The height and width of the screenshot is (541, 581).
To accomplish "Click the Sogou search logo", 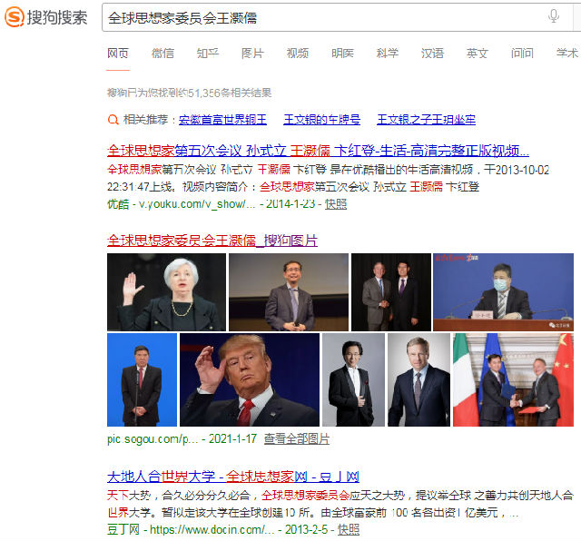I will click(46, 17).
